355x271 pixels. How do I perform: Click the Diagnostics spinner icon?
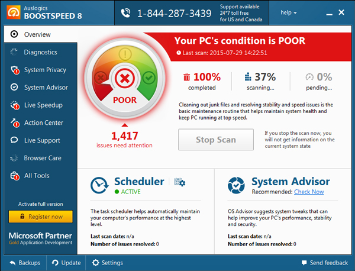[x=14, y=52]
